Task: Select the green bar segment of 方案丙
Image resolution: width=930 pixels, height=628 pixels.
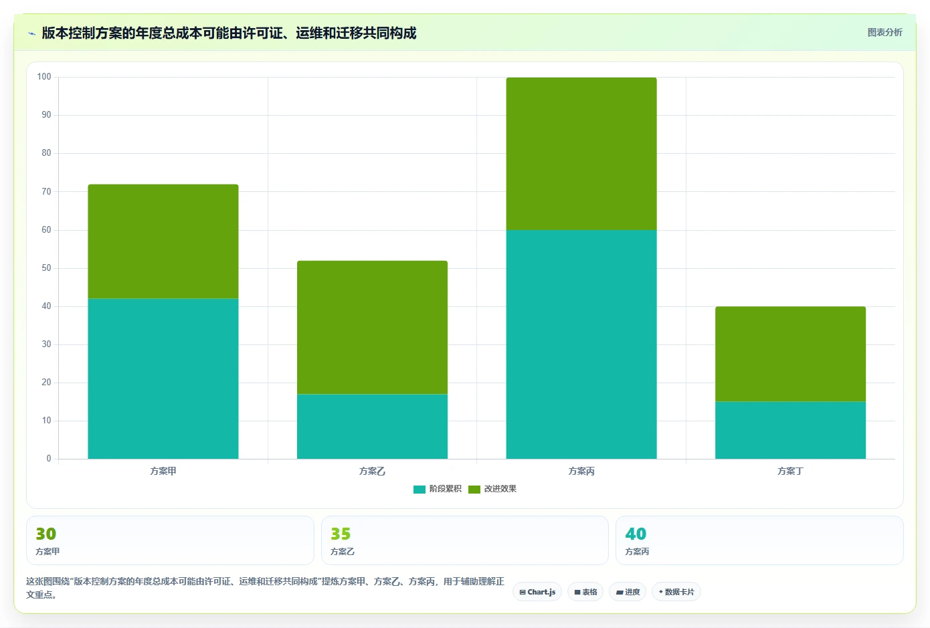Action: [581, 154]
